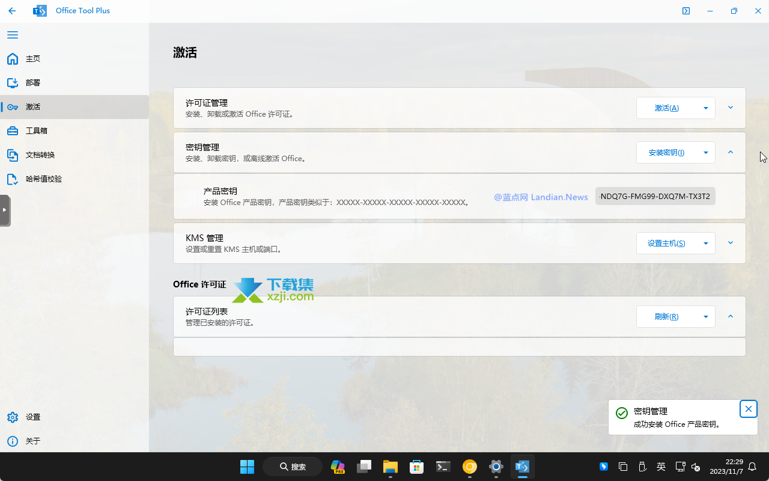Open the muted volume tray icon
This screenshot has height=481, width=769.
(696, 467)
